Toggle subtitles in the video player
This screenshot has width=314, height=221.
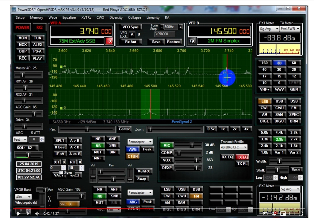pos(265,214)
